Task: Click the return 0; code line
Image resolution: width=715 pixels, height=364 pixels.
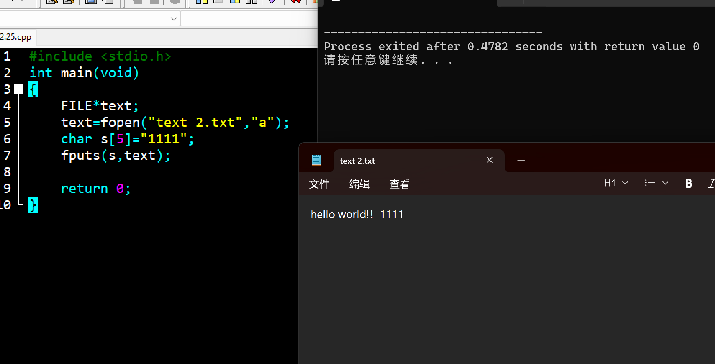Action: click(x=96, y=189)
